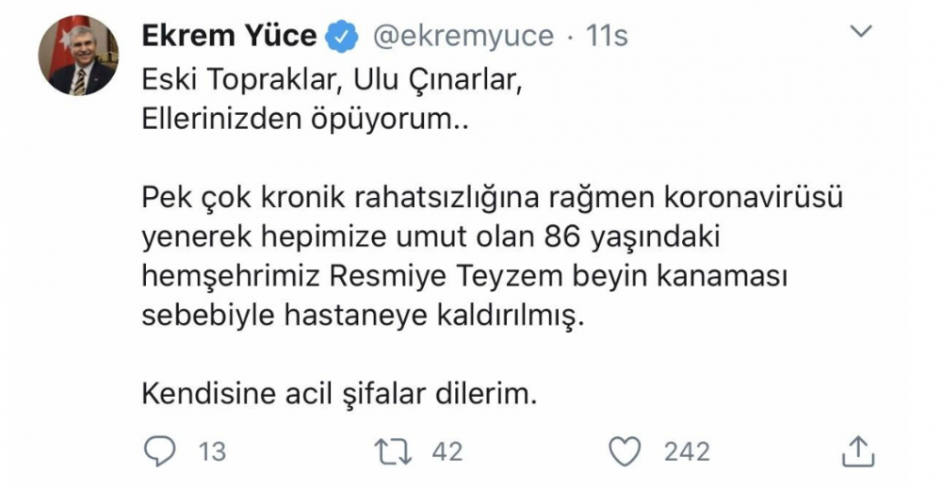The height and width of the screenshot is (489, 942).
Task: Click the reply count 13
Action: click(212, 452)
